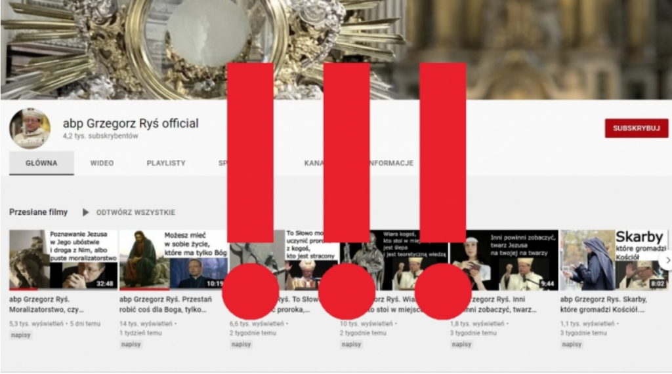Open the 9:44 Inni powinni zobaczyć thumbnail

pos(504,260)
